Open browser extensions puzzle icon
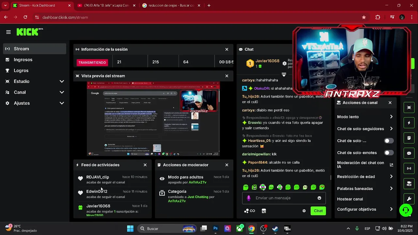Screen dimensions: 418x235 378,17
